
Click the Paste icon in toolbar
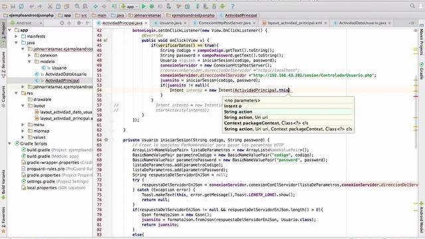(66, 6)
